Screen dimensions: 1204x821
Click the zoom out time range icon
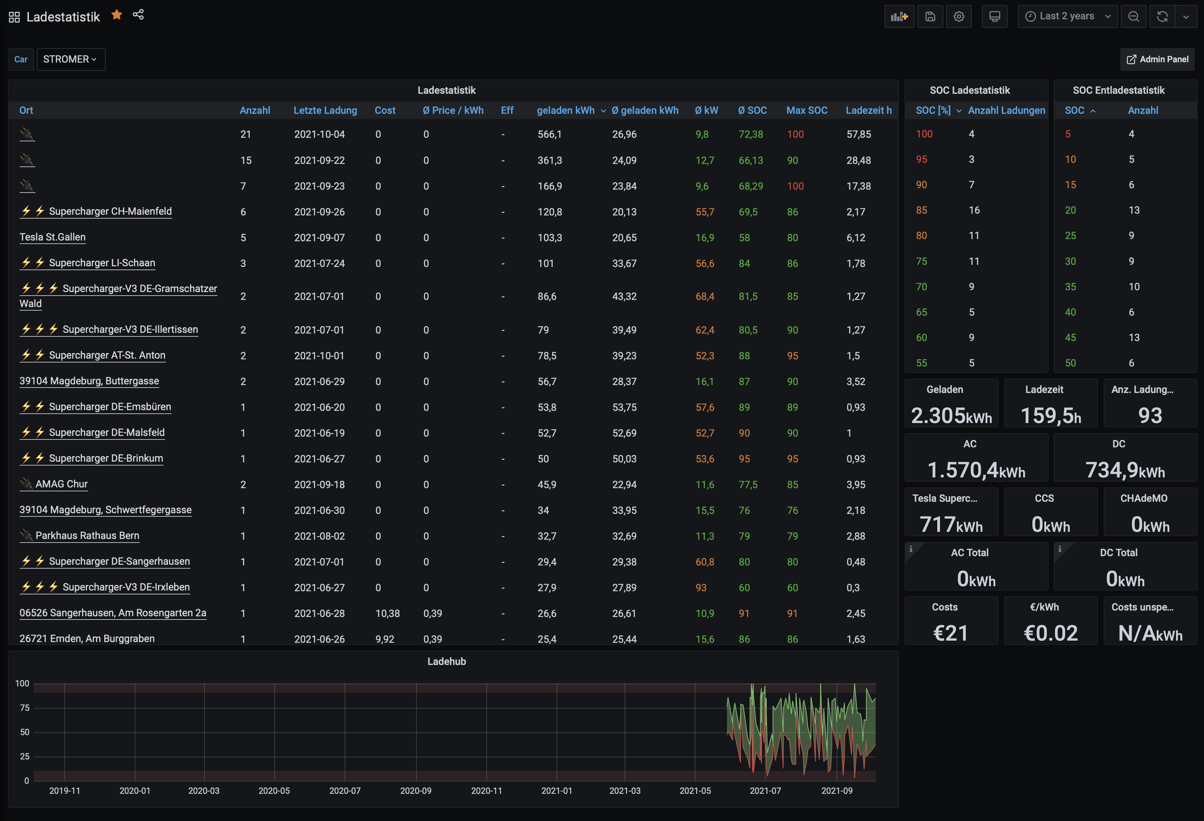(1133, 16)
